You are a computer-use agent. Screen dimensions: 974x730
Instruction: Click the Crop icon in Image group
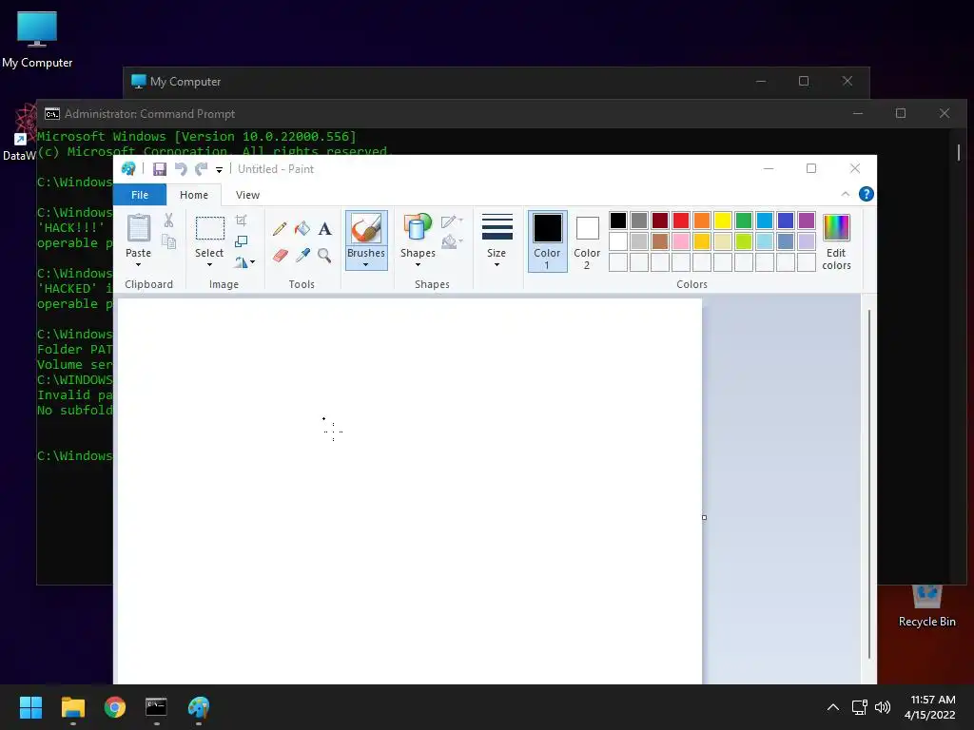pos(241,221)
